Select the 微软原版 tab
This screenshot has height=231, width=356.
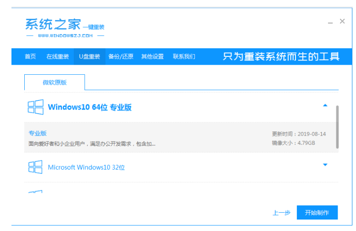55,82
